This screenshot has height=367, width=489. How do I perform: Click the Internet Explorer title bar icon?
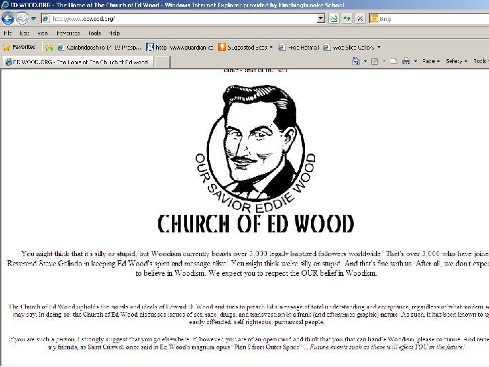[5, 5]
